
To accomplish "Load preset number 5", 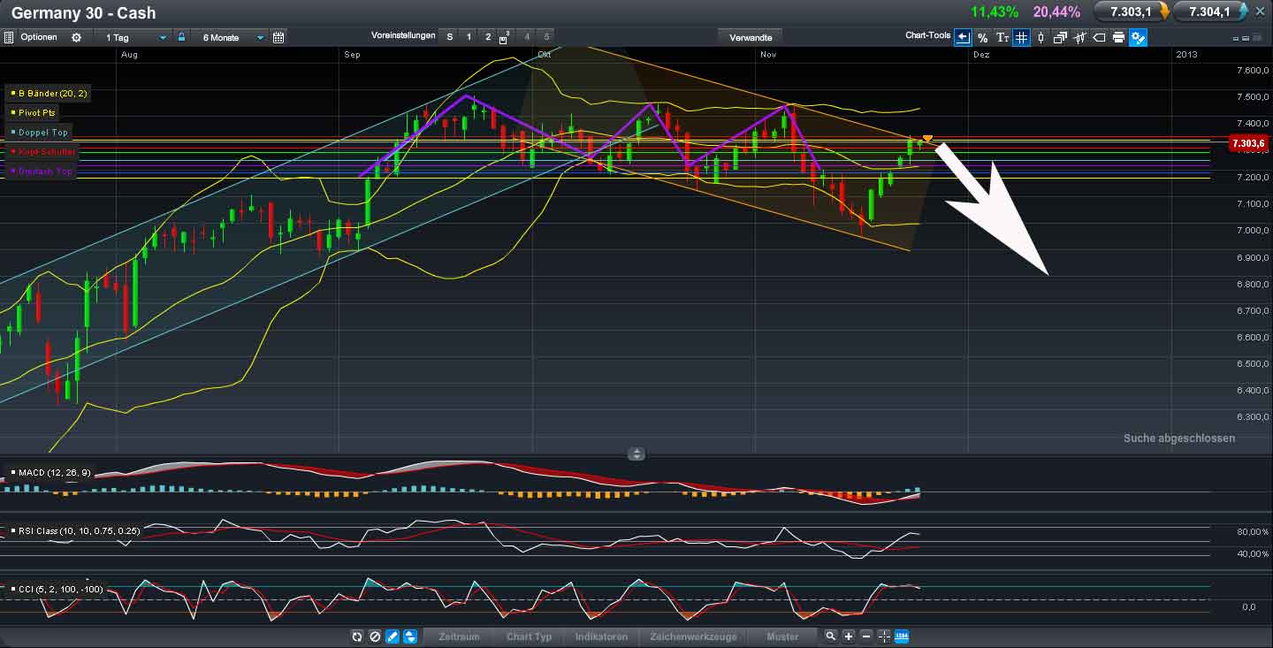I will click(x=546, y=37).
